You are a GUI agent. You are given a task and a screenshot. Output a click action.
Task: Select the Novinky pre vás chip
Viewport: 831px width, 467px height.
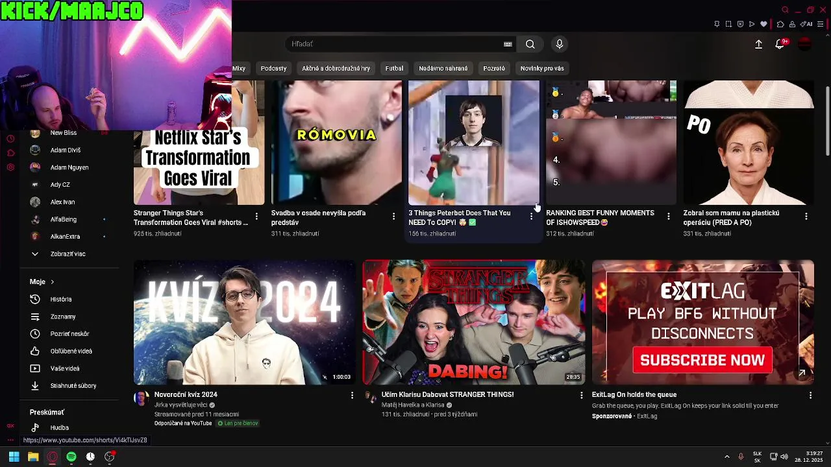point(542,68)
